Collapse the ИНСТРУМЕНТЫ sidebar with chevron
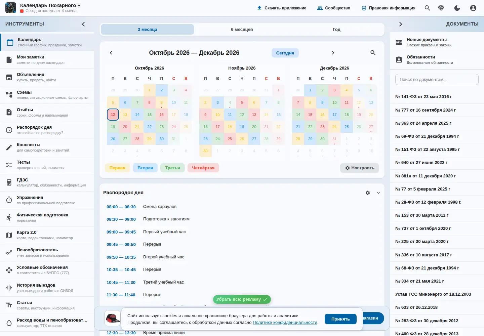 (83, 24)
